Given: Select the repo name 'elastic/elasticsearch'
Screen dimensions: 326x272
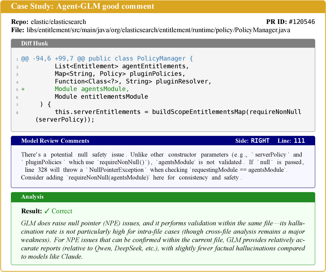Looking at the screenshot, I should [x=58, y=22].
